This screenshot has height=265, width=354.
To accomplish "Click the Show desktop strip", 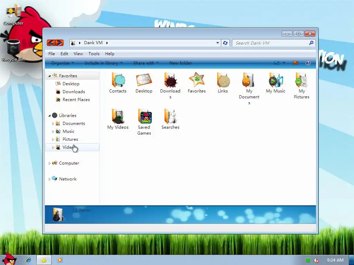I will [x=352, y=260].
